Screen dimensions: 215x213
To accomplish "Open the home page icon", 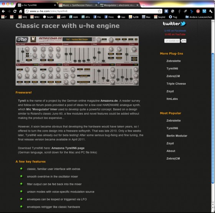I will (21, 11).
